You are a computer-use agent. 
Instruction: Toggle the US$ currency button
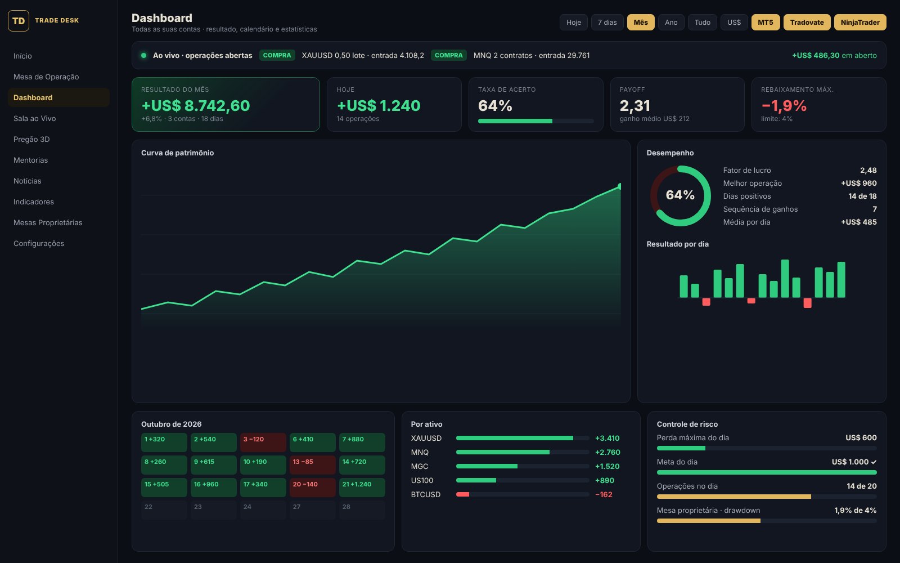[x=734, y=23]
